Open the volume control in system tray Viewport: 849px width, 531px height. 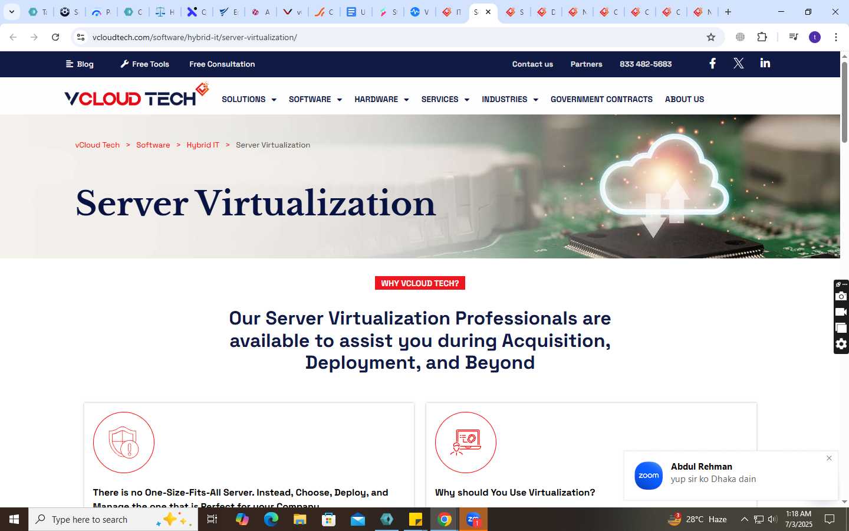[x=772, y=519]
